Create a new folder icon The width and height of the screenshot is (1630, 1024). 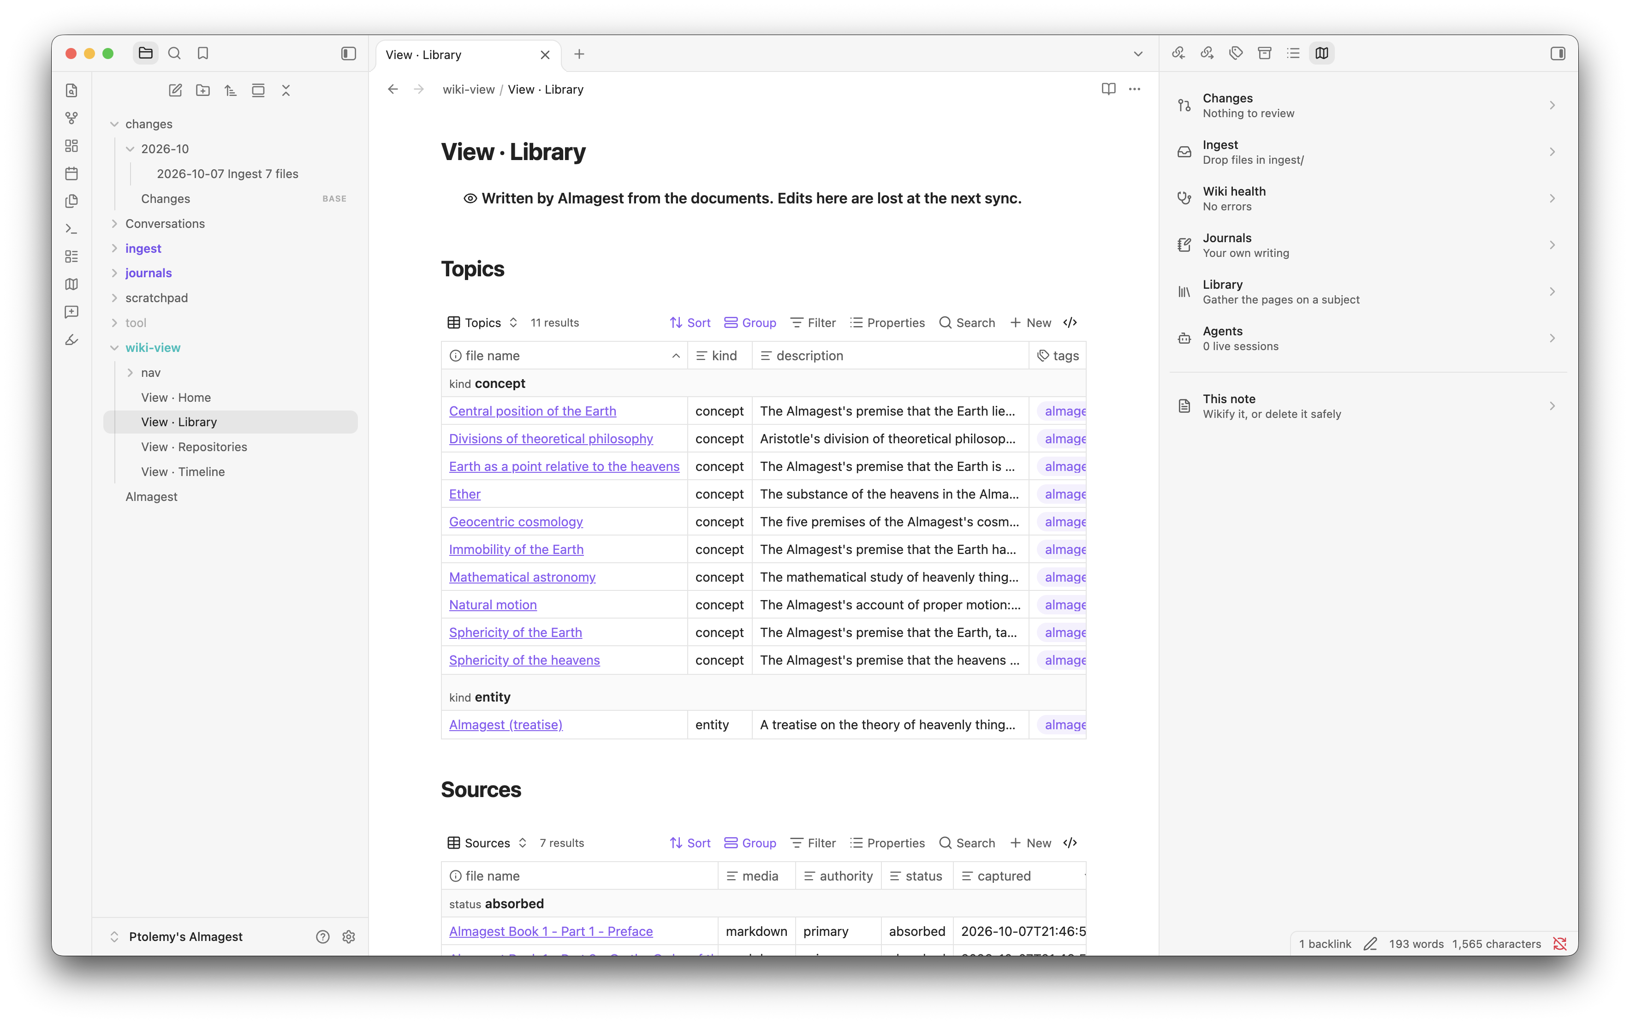[203, 90]
